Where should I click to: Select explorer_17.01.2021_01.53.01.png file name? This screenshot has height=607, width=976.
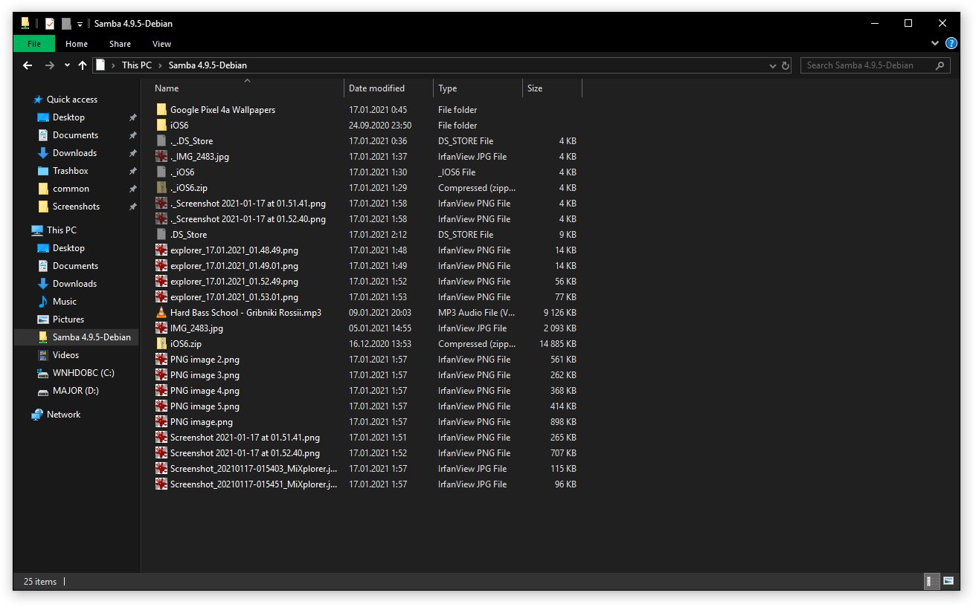pyautogui.click(x=234, y=297)
